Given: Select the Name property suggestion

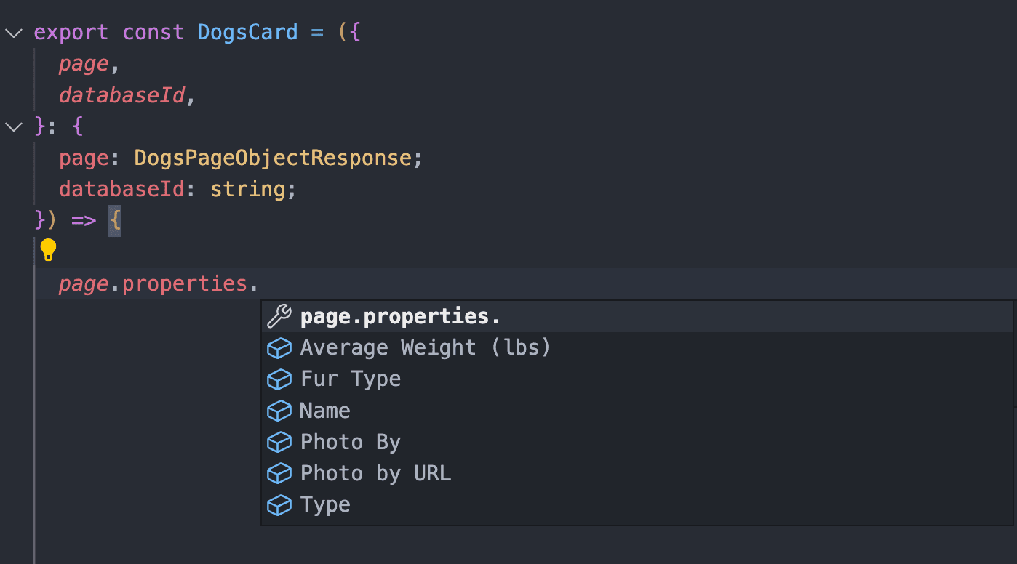Looking at the screenshot, I should [x=325, y=411].
